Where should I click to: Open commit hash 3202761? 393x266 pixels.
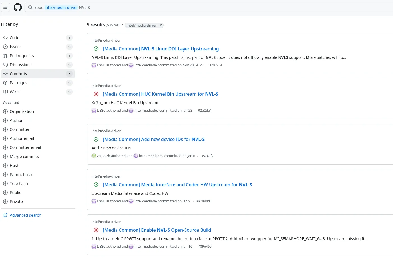point(216,65)
